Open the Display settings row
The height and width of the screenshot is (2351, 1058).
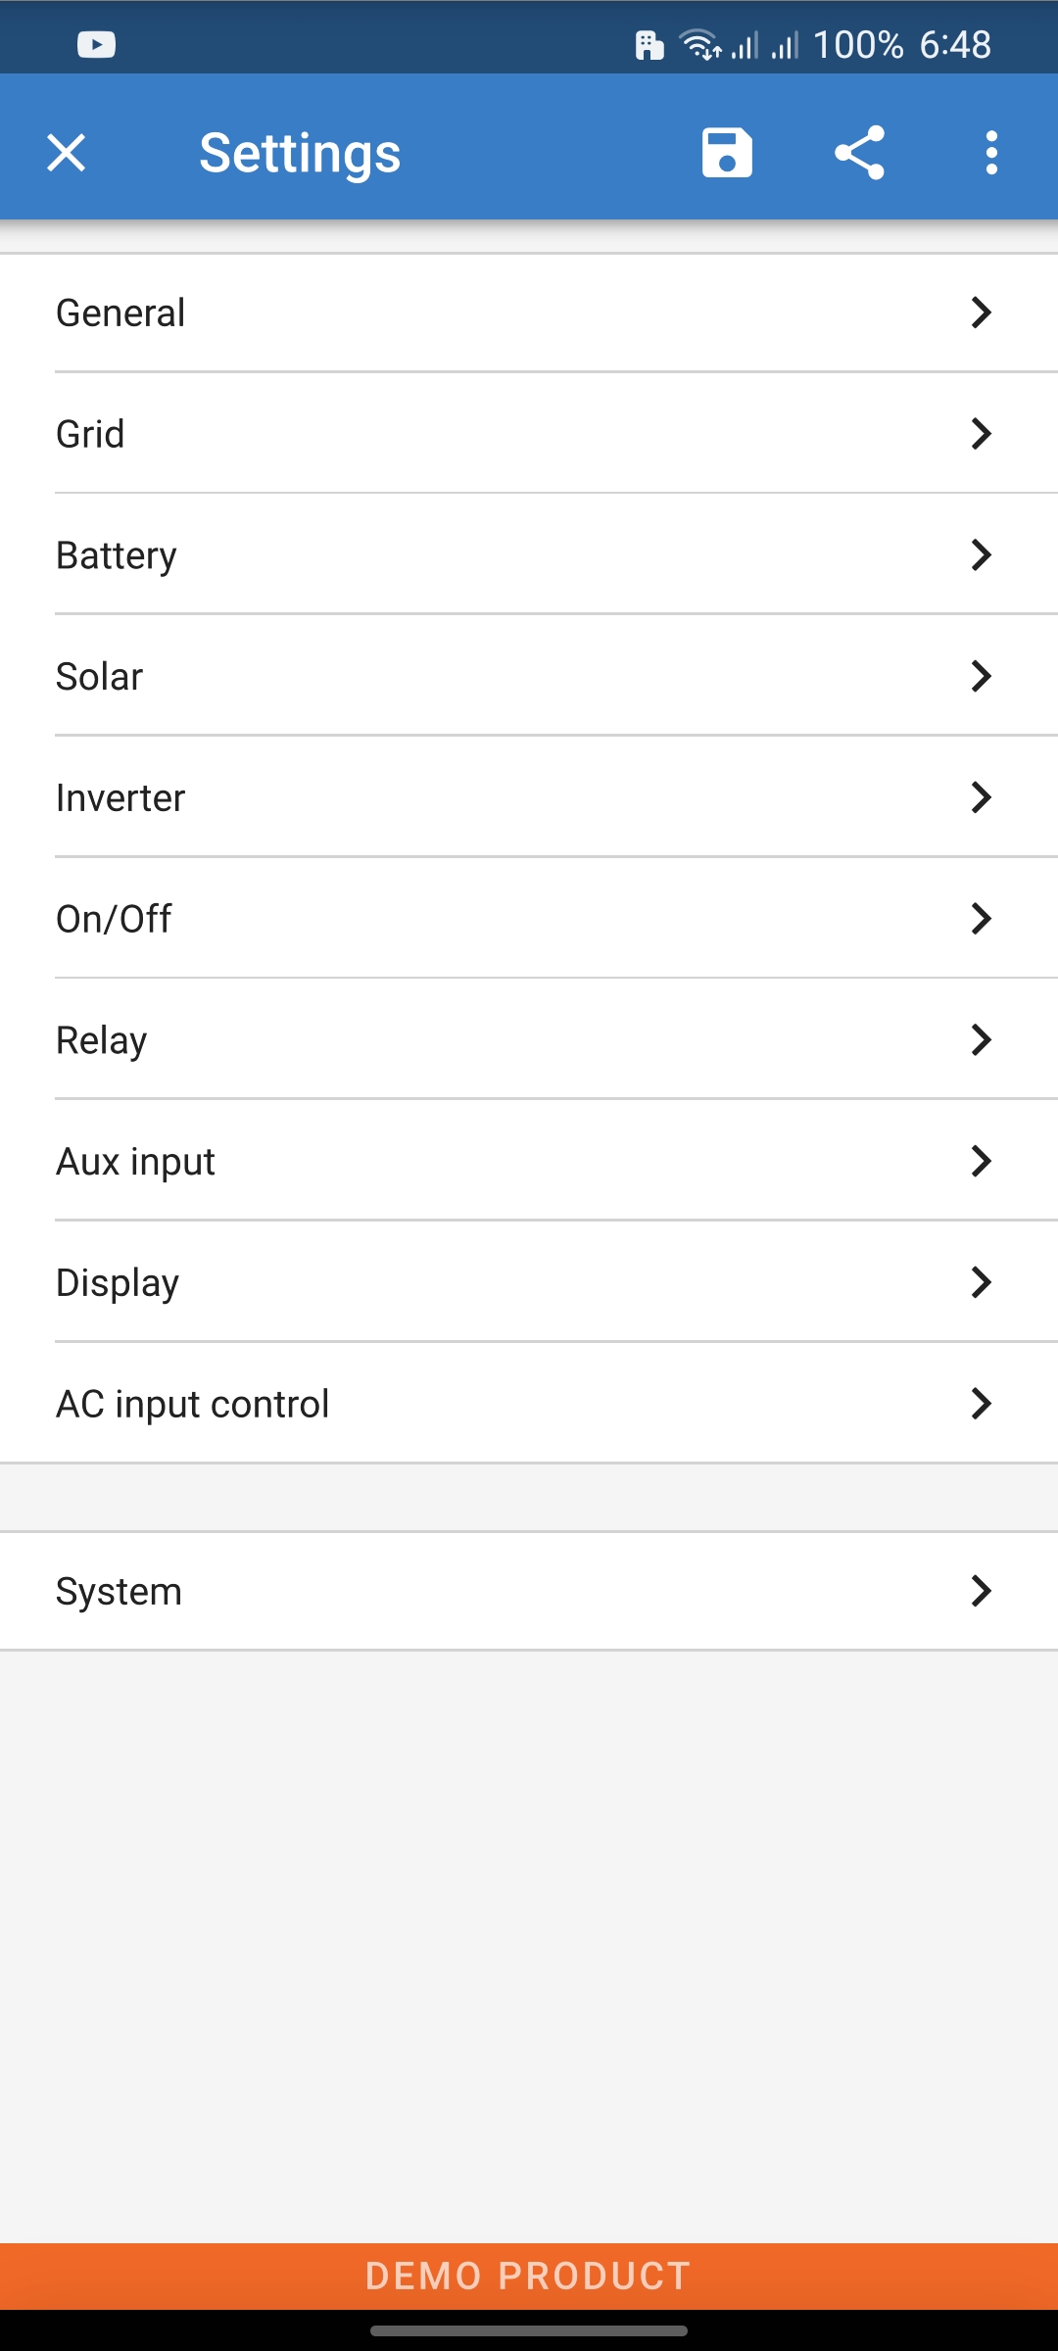click(x=529, y=1283)
